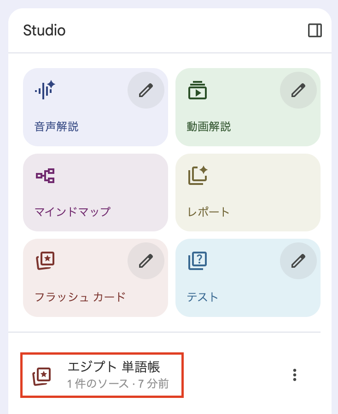Click the エジプト 単語帳 flashcard icon
This screenshot has width=338, height=414.
click(x=41, y=376)
